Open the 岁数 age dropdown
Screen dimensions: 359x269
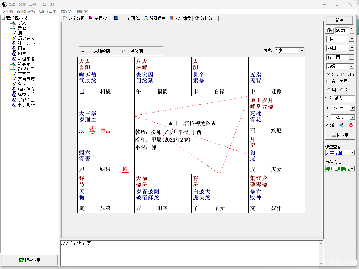coord(302,51)
